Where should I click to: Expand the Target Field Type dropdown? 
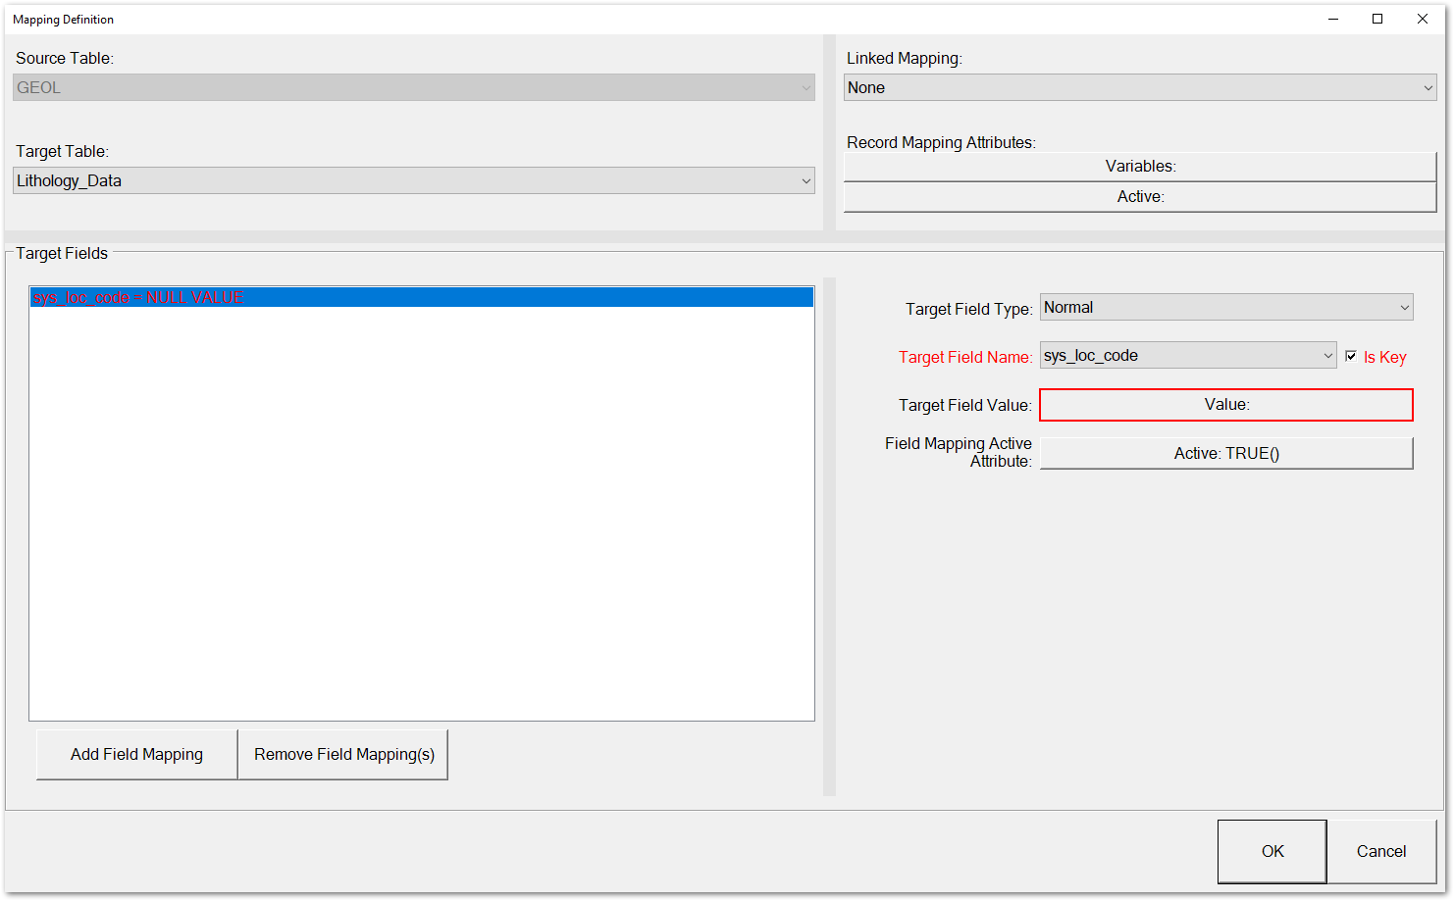(1226, 307)
